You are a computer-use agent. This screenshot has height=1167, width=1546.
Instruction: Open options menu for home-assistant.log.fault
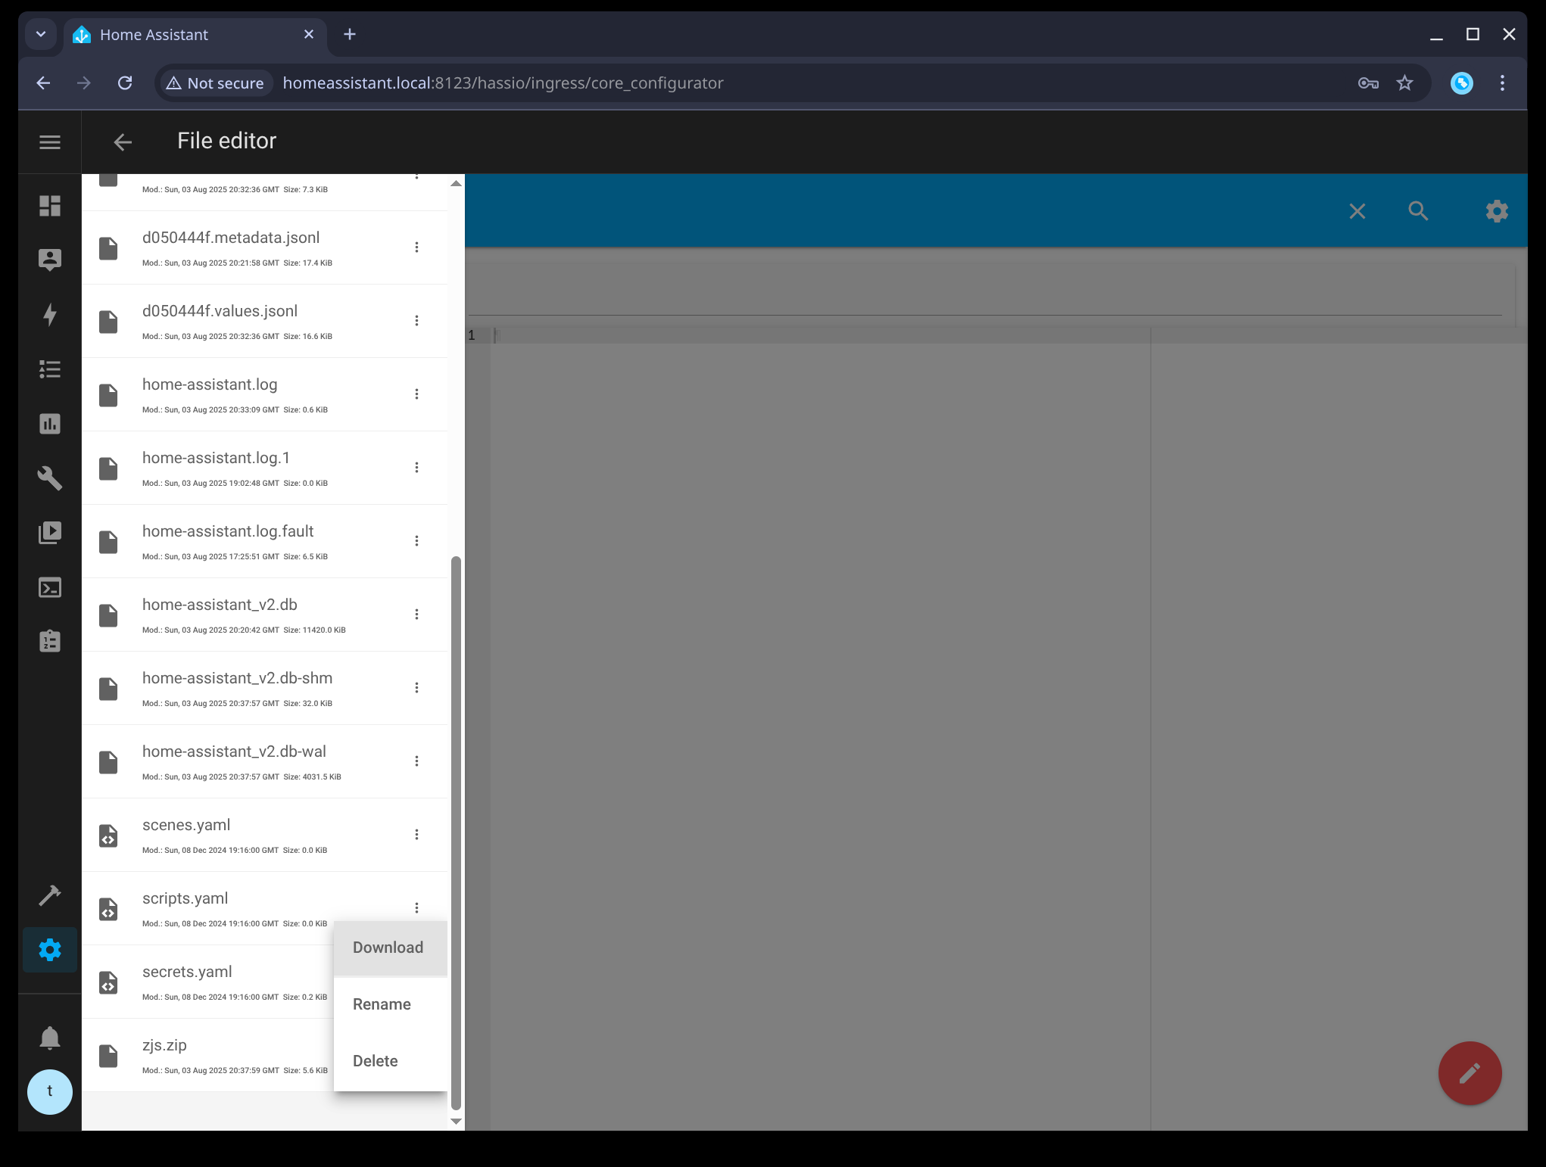pos(416,541)
